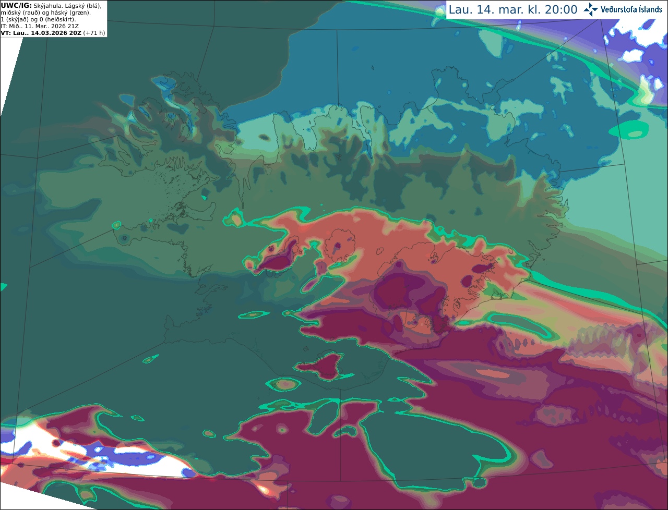This screenshot has width=668, height=510.
Task: Click the "Veðurstofa Íslands" name text
Action: (x=631, y=9)
